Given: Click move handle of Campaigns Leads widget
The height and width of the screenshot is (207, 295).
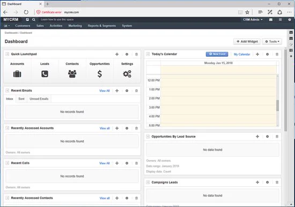Looking at the screenshot, I should coord(257,182).
